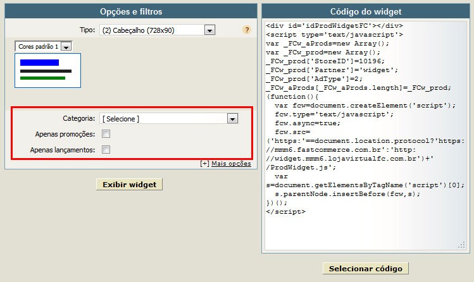
Task: Click the Mais opções link
Action: pyautogui.click(x=231, y=163)
